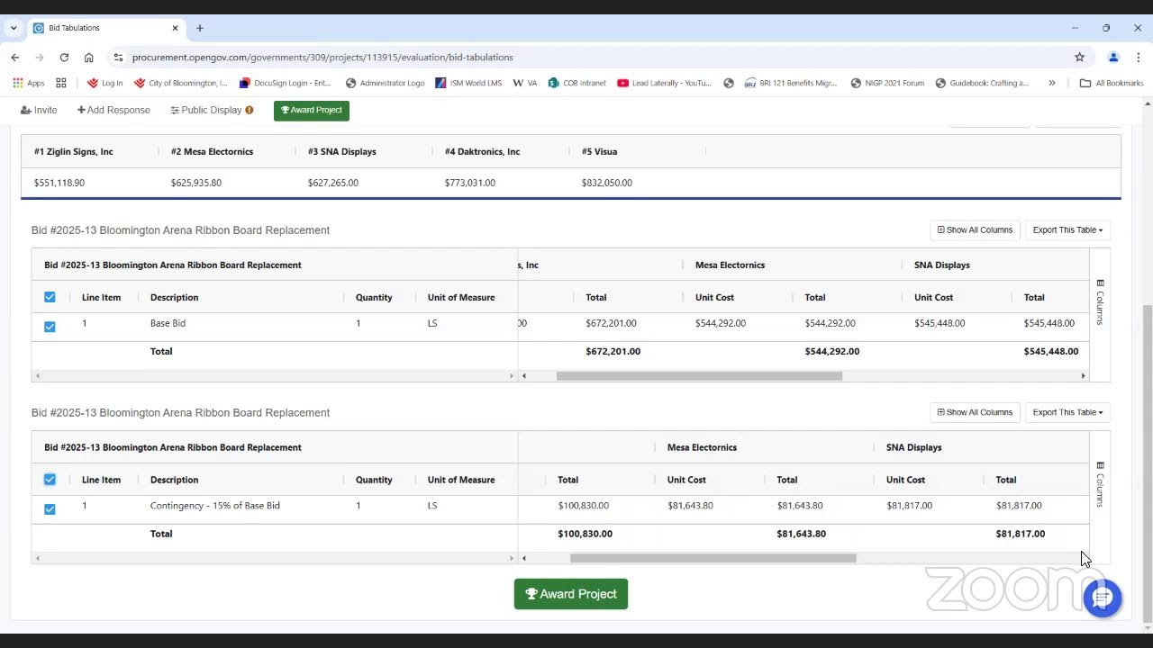
Task: Show All Columns for Base Bid table
Action: click(975, 230)
